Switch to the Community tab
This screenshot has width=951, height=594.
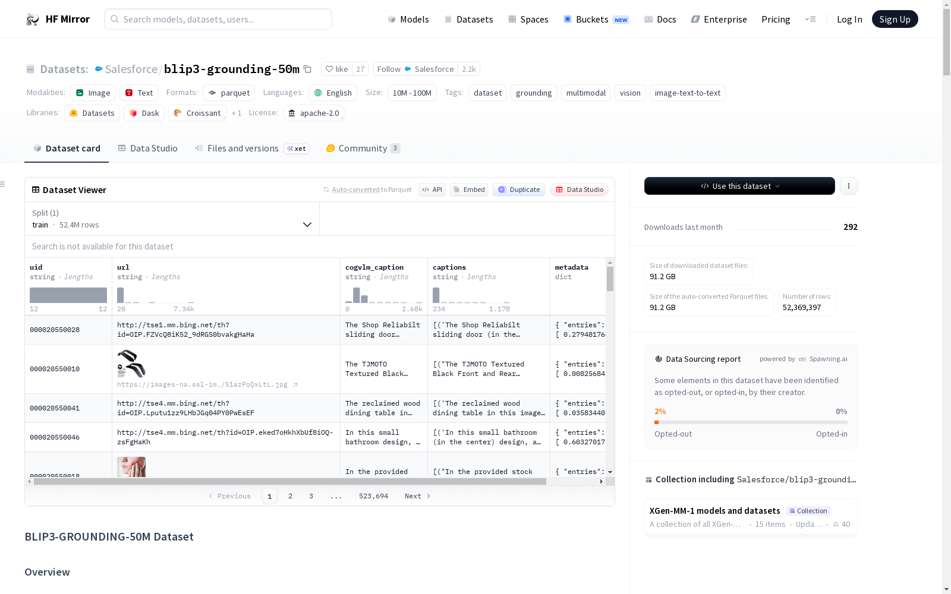point(363,148)
